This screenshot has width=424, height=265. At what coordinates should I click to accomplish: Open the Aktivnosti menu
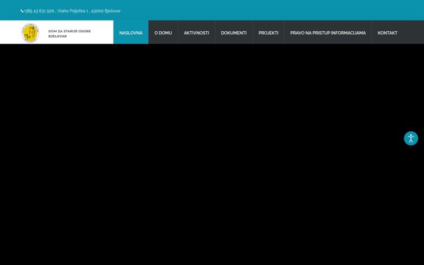(x=196, y=32)
